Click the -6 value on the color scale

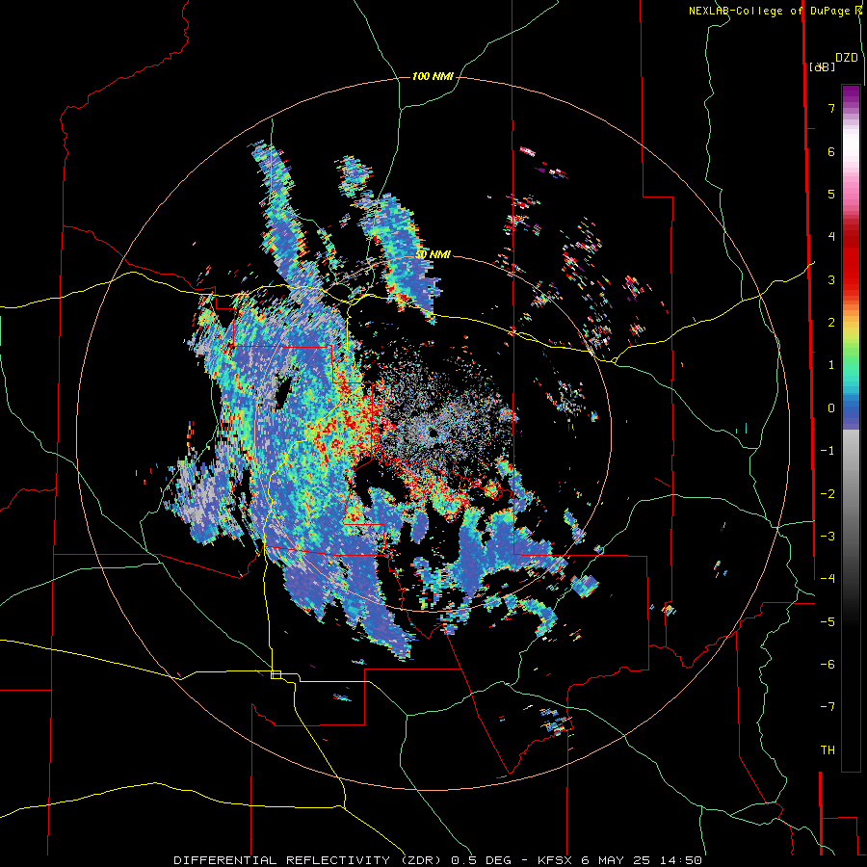click(x=828, y=665)
